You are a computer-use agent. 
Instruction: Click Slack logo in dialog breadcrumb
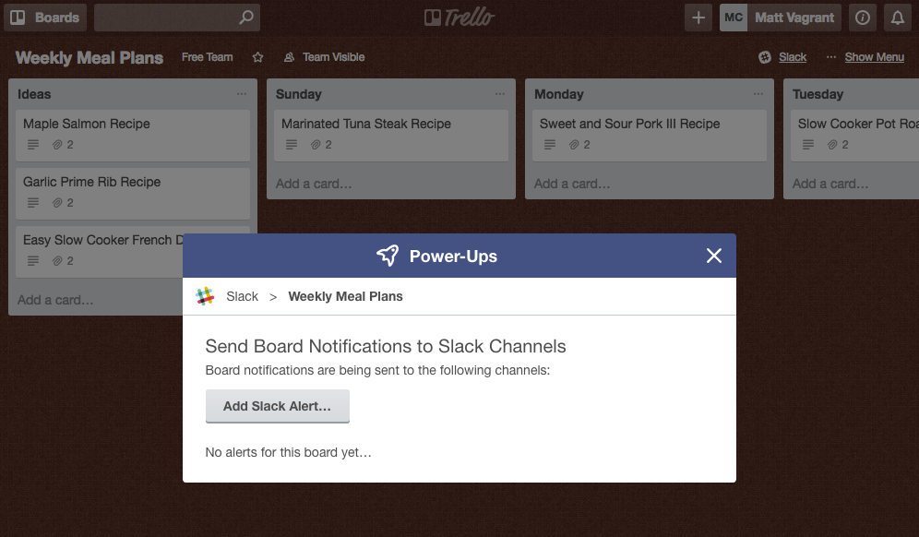(x=205, y=296)
